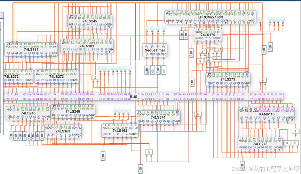Toggle the switch beside the leftmost ≥1 gate
Image resolution: width=301 pixels, height=174 pixels.
(191, 53)
